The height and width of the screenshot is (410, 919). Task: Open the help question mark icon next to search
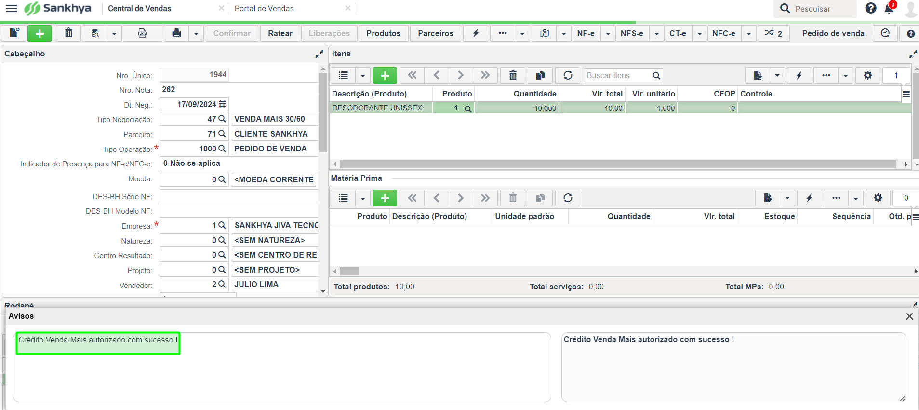click(870, 8)
